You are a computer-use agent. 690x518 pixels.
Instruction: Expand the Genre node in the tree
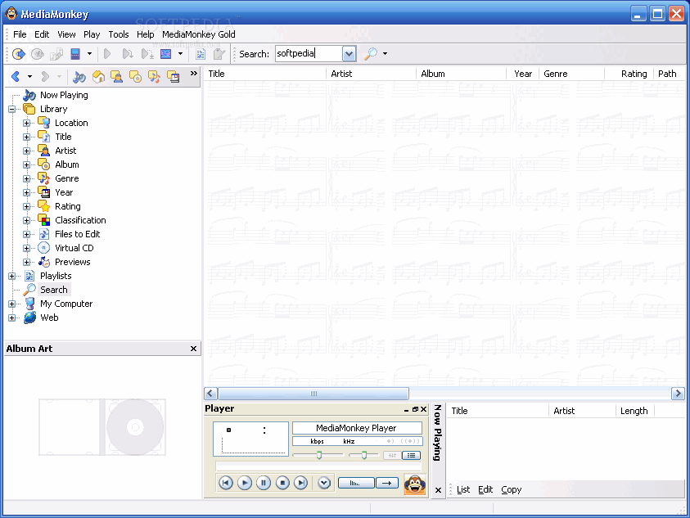click(x=26, y=178)
